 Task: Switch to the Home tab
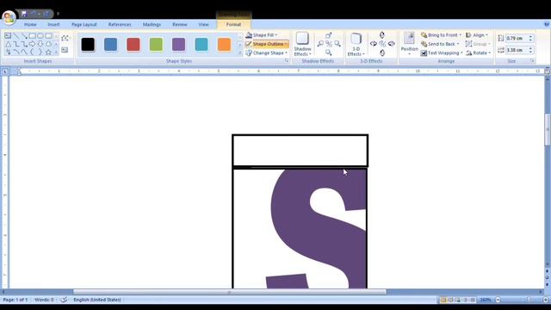(x=30, y=25)
